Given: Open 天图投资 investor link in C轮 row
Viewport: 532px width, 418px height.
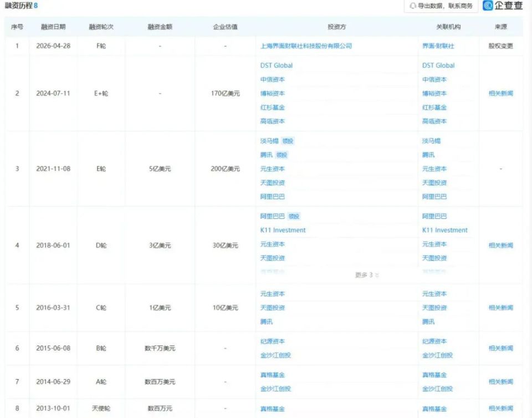Looking at the screenshot, I should pyautogui.click(x=273, y=308).
